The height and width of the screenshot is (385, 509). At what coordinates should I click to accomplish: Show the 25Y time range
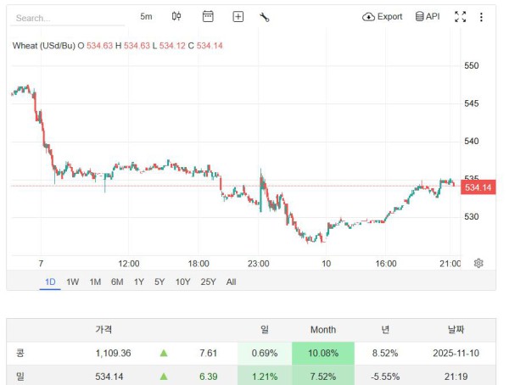click(207, 282)
